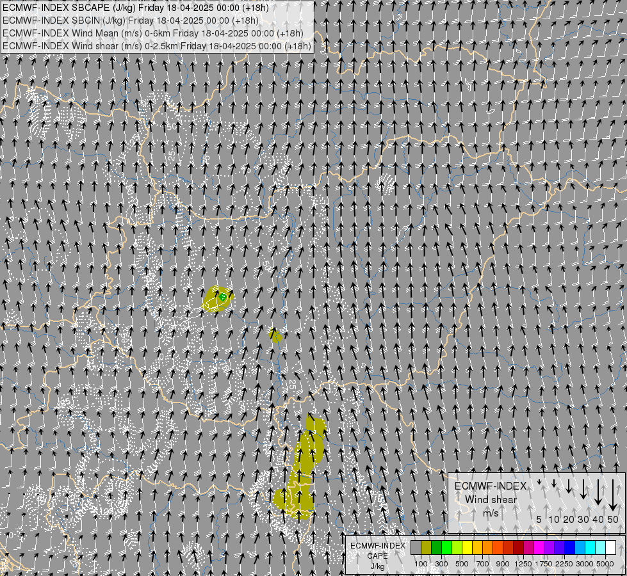Click the 10 m/s wind shear legend arrow
This screenshot has height=576, width=627.
pos(554,483)
